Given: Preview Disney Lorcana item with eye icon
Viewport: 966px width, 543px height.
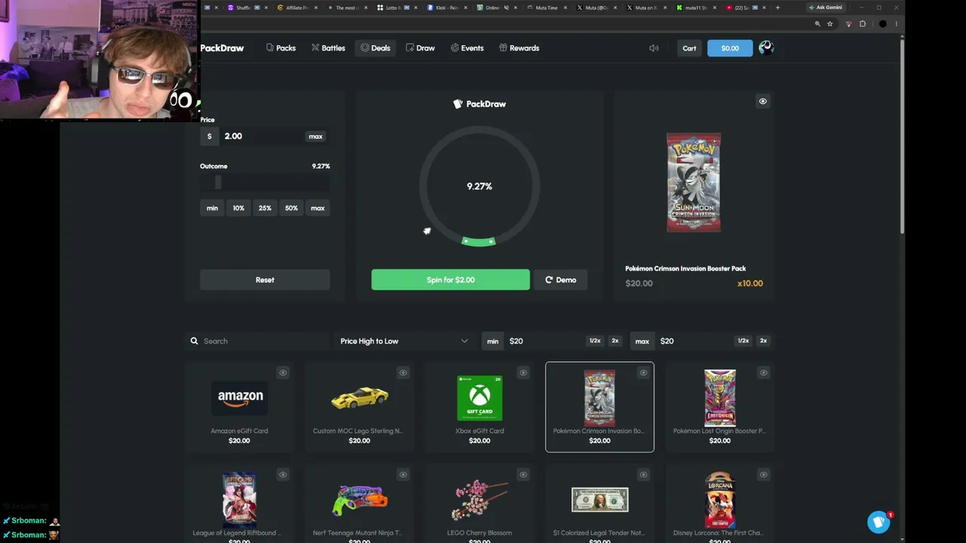Looking at the screenshot, I should 763,474.
